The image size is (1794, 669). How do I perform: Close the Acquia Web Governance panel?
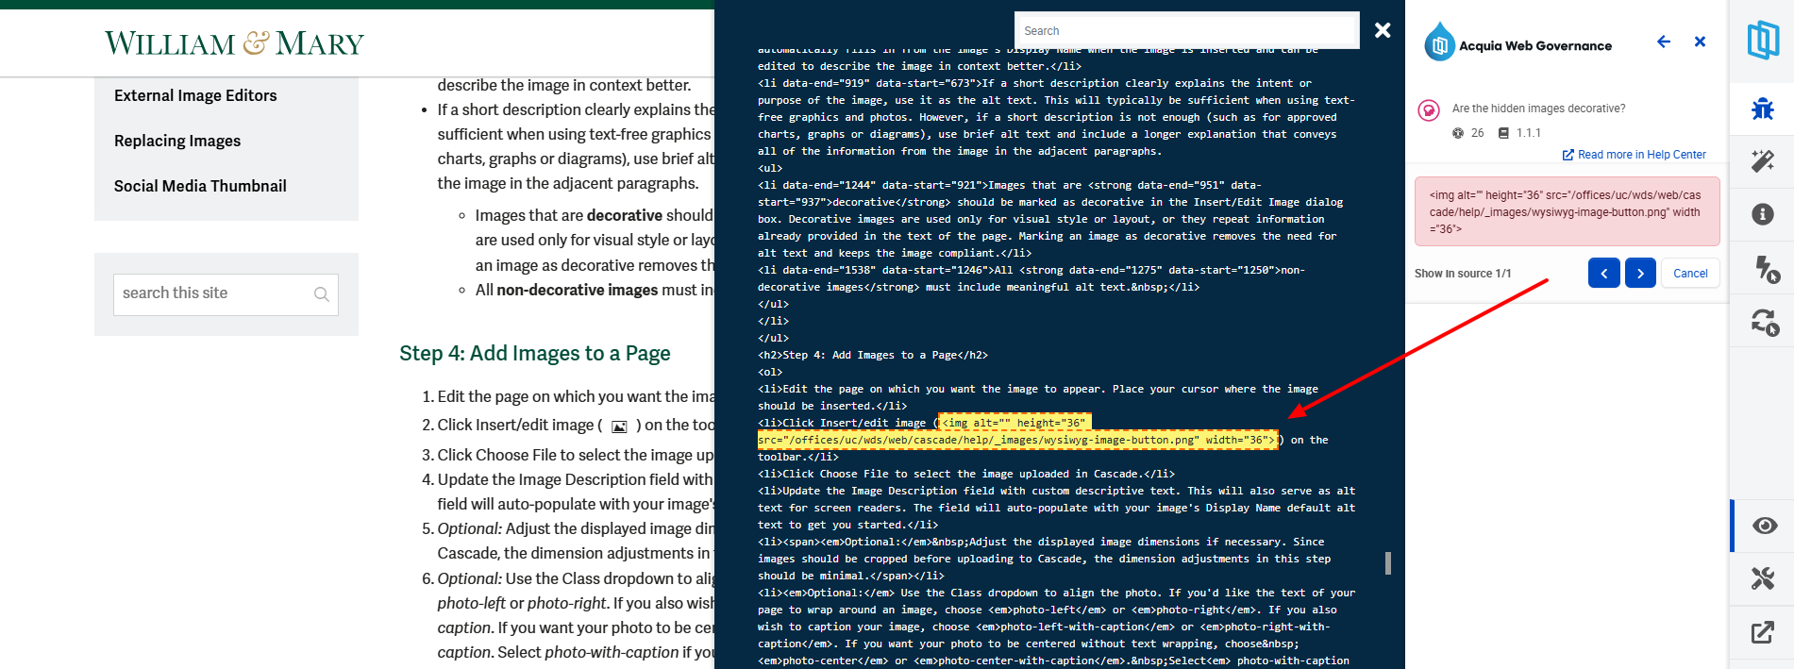(x=1700, y=42)
